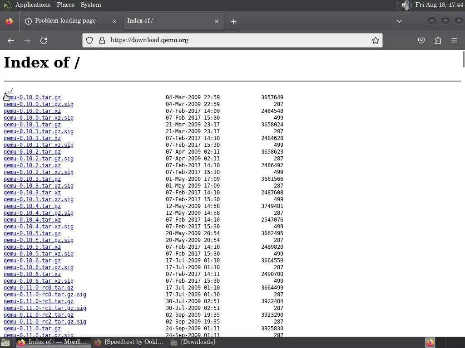The image size is (465, 348).
Task: Download qemu-0.11.0-rc1.tar.gz.sig
Action: pos(45,308)
